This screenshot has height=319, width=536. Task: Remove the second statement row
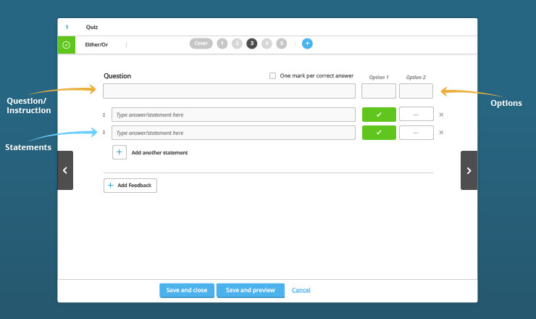point(441,133)
